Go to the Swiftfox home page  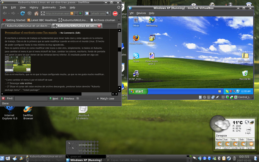point(36,13)
